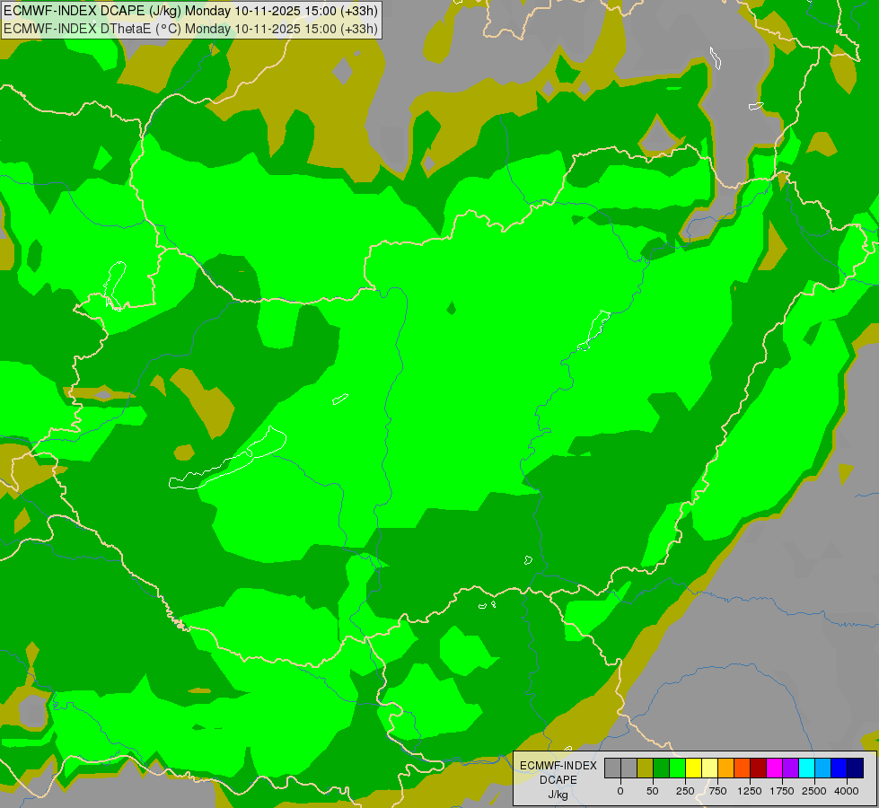Click the legend unit J/kg

click(x=558, y=795)
